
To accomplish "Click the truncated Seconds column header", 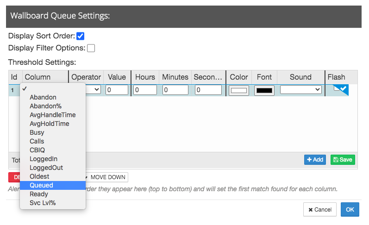I will tap(208, 77).
